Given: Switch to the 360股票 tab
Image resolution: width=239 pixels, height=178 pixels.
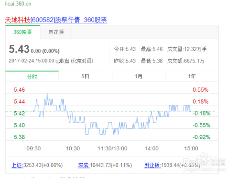Looking at the screenshot, I should 22,32.
